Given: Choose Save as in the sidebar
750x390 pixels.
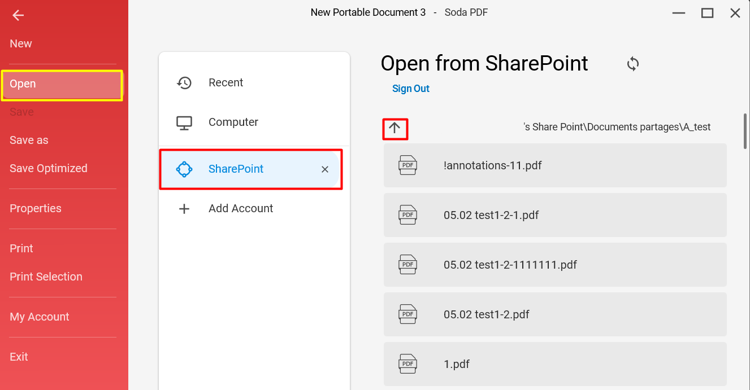Looking at the screenshot, I should 29,140.
